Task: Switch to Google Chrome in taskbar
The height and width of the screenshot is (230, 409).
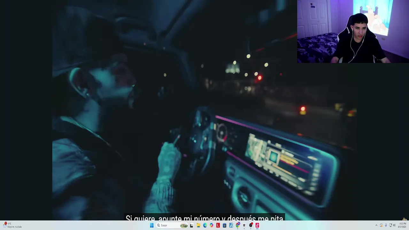Action: 238,225
